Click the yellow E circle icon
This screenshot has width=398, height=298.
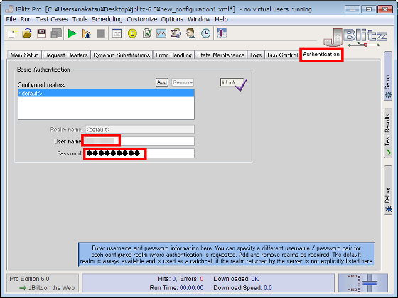[x=132, y=33]
